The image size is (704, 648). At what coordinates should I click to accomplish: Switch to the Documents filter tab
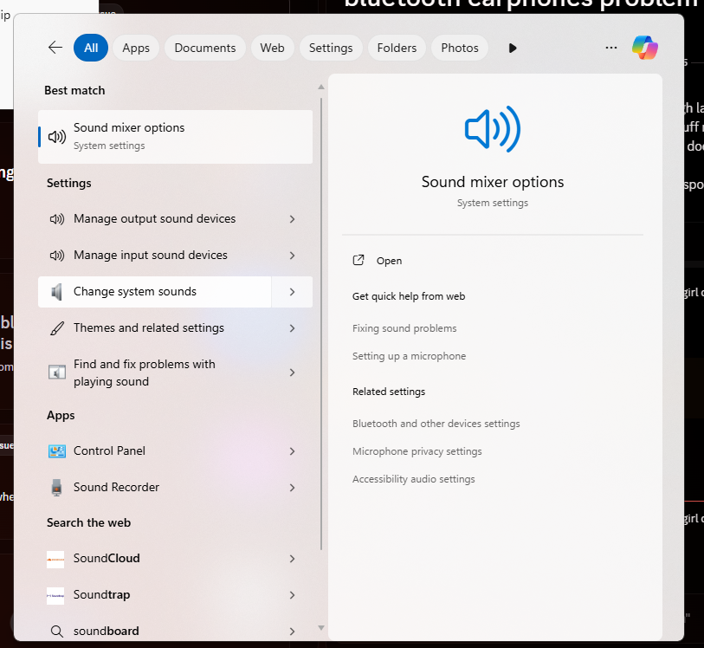(x=205, y=48)
